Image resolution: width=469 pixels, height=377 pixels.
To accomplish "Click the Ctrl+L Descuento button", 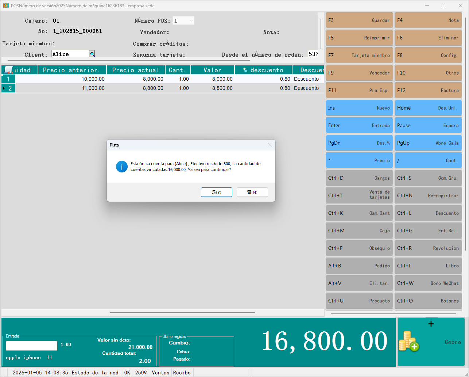I will (428, 213).
